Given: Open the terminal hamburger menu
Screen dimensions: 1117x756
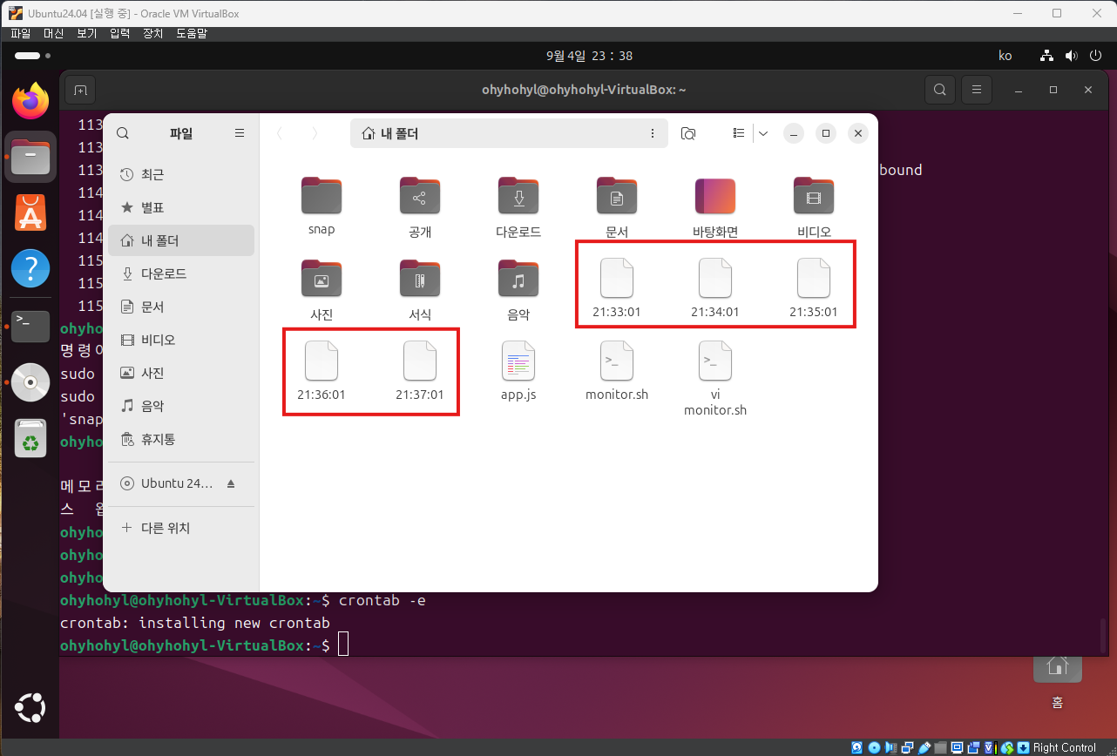Looking at the screenshot, I should click(x=977, y=90).
